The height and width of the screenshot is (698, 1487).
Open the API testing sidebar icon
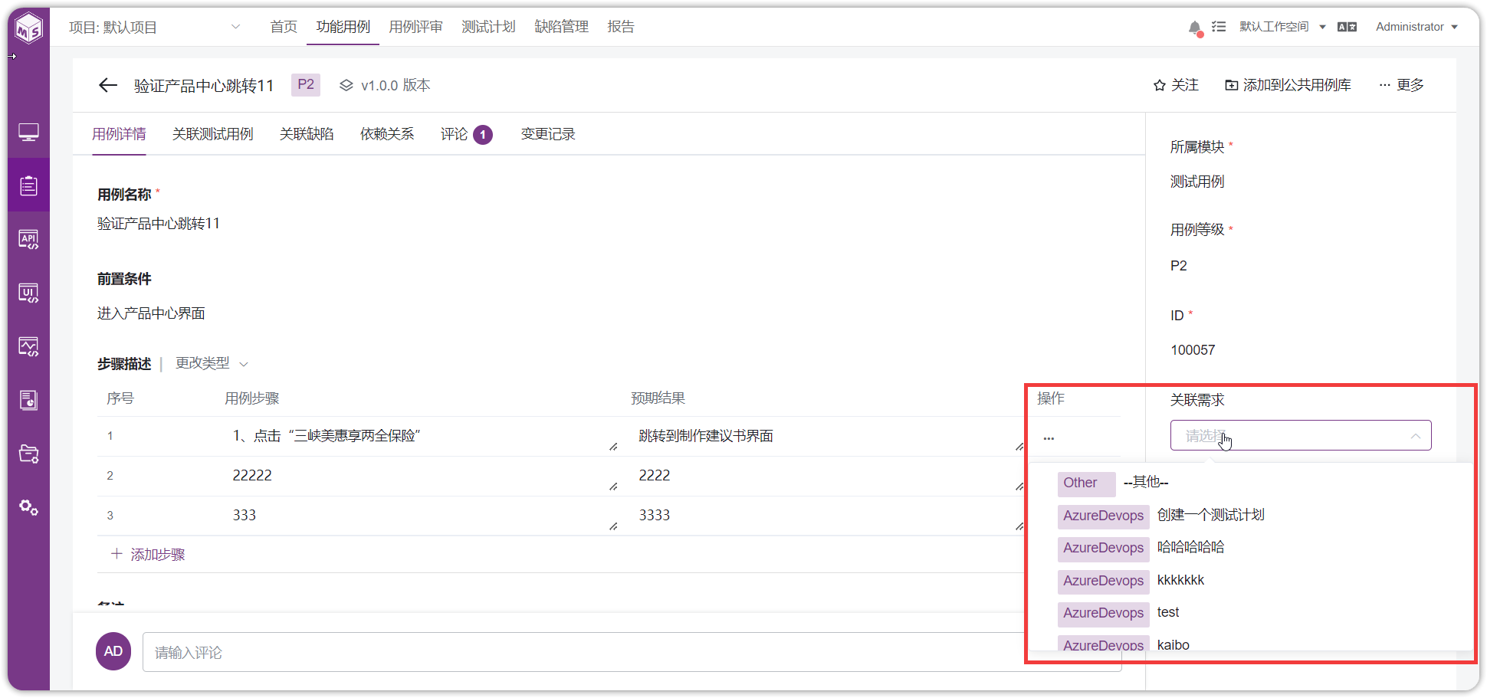click(x=29, y=239)
